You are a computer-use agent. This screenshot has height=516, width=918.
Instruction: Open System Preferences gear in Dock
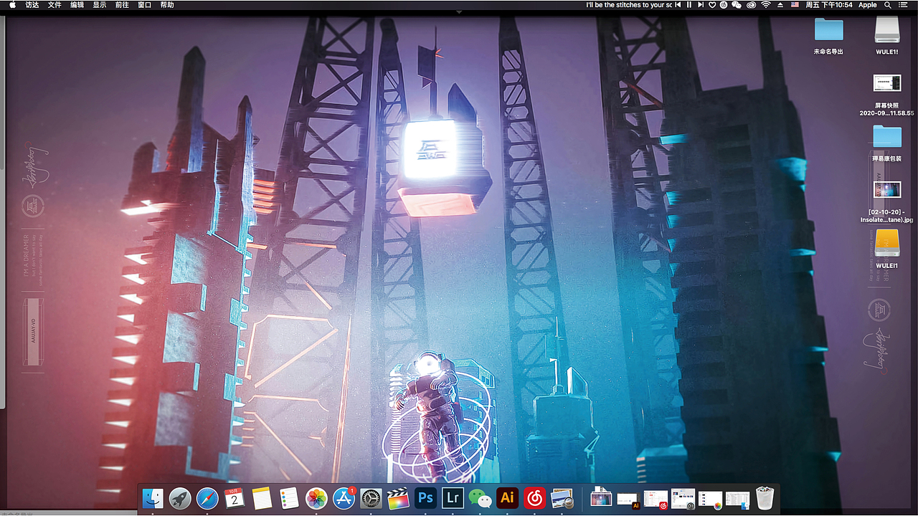(x=372, y=498)
